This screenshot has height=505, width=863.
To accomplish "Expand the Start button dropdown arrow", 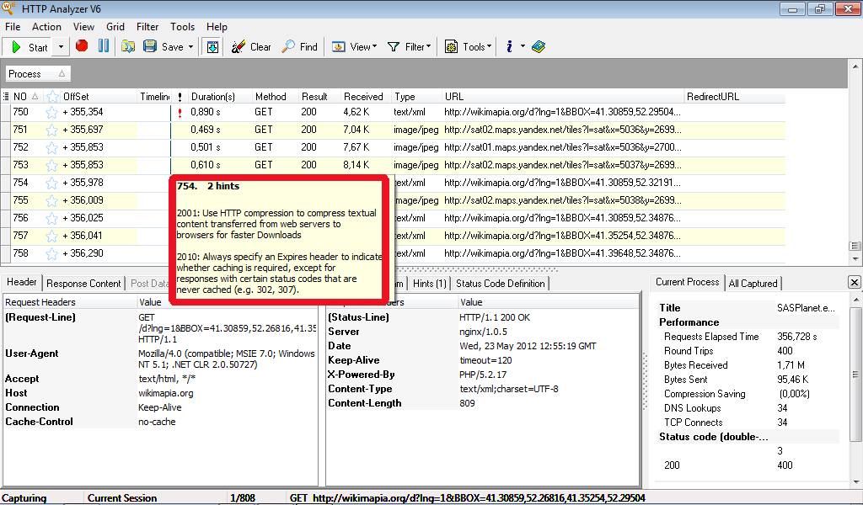I will click(x=61, y=47).
